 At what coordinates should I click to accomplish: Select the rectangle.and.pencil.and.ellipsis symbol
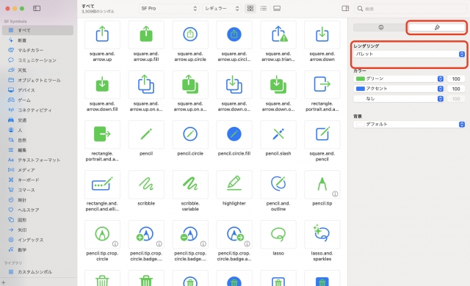(x=102, y=185)
